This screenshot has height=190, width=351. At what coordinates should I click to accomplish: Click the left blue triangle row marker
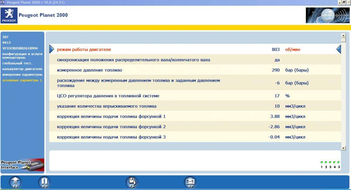point(52,49)
